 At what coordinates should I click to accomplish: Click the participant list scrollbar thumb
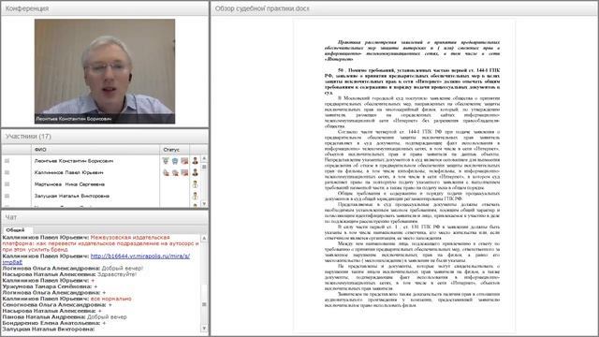204,167
